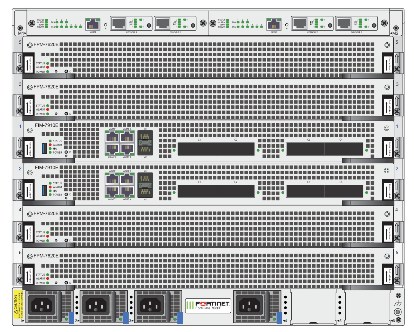Click the red ALARM LED on slot 5 FPM-7620E
Screen dimensions: 414x332
click(48, 67)
